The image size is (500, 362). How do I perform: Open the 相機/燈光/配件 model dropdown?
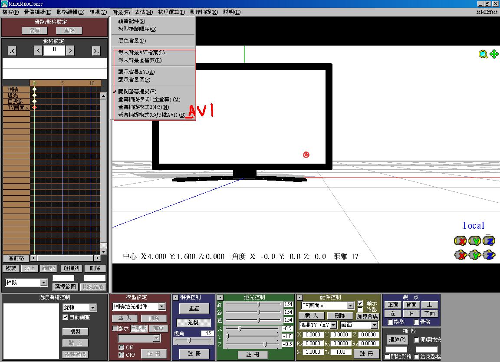161,306
